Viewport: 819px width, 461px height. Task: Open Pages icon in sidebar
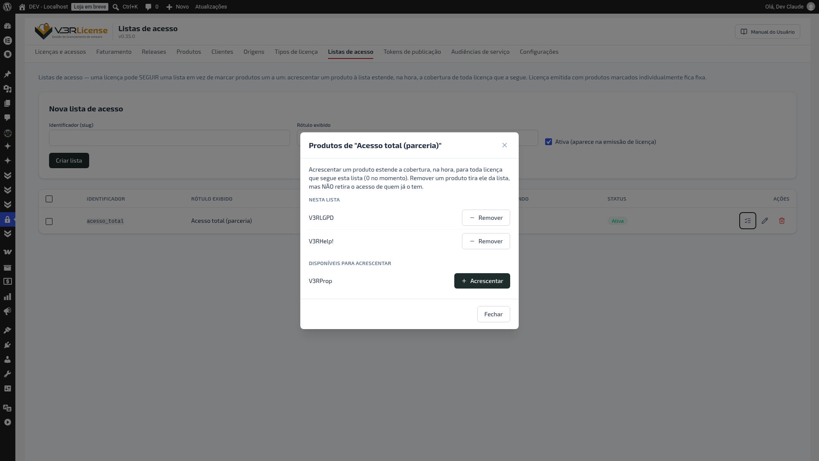pyautogui.click(x=7, y=103)
